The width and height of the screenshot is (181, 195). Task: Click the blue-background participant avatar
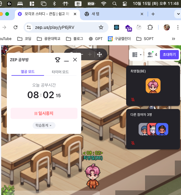(162, 129)
